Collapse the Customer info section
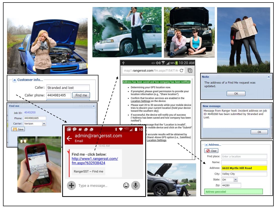 [x=15, y=80]
